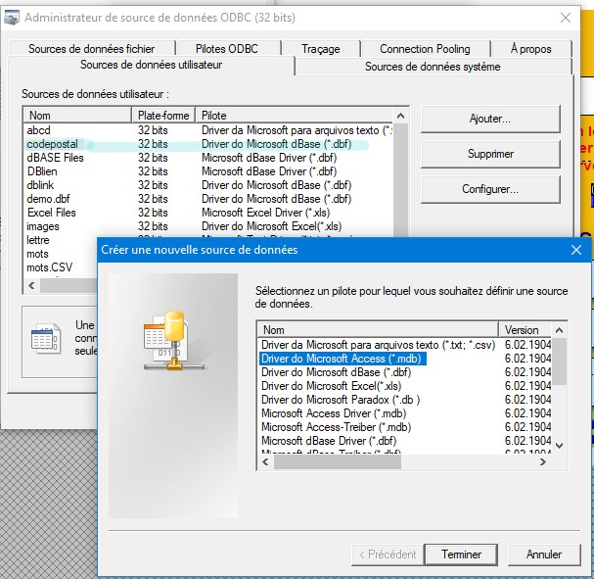594x579 pixels.
Task: Select the Excel Files data source
Action: 208,213
